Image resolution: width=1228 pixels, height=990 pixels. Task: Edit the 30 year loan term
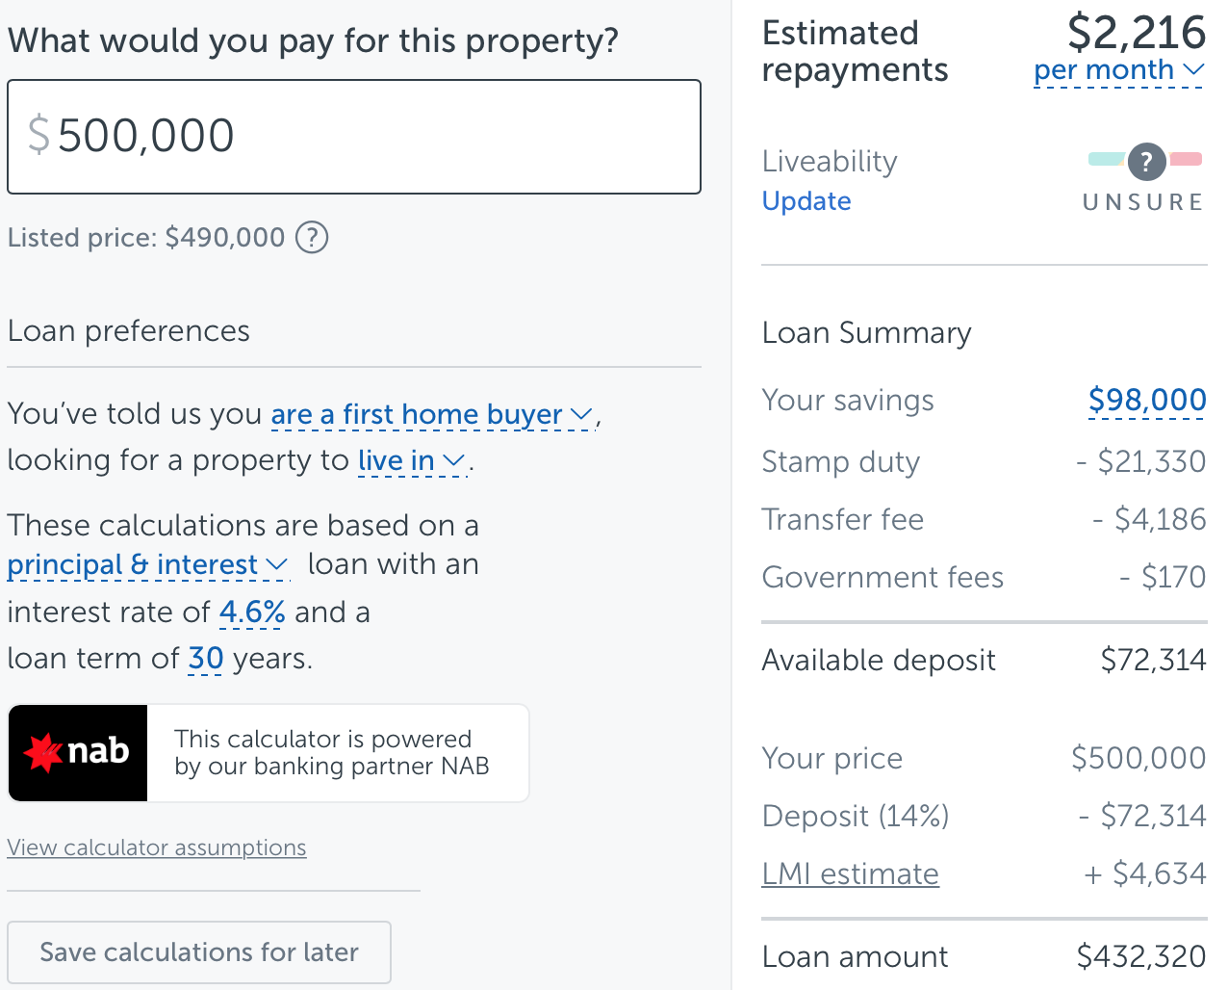coord(205,659)
